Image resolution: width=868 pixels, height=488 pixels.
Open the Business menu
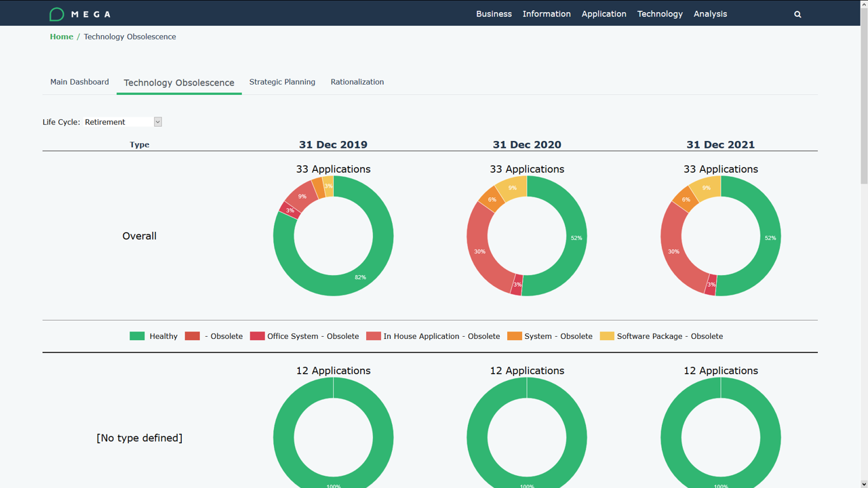494,14
